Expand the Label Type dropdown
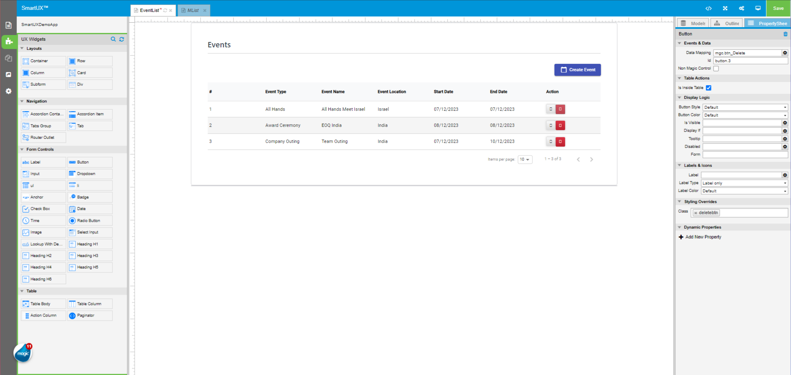This screenshot has height=375, width=791. coord(744,183)
